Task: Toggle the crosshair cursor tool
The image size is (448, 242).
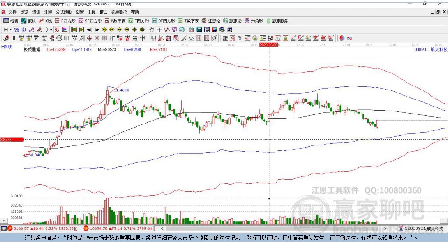Action: click(159, 30)
